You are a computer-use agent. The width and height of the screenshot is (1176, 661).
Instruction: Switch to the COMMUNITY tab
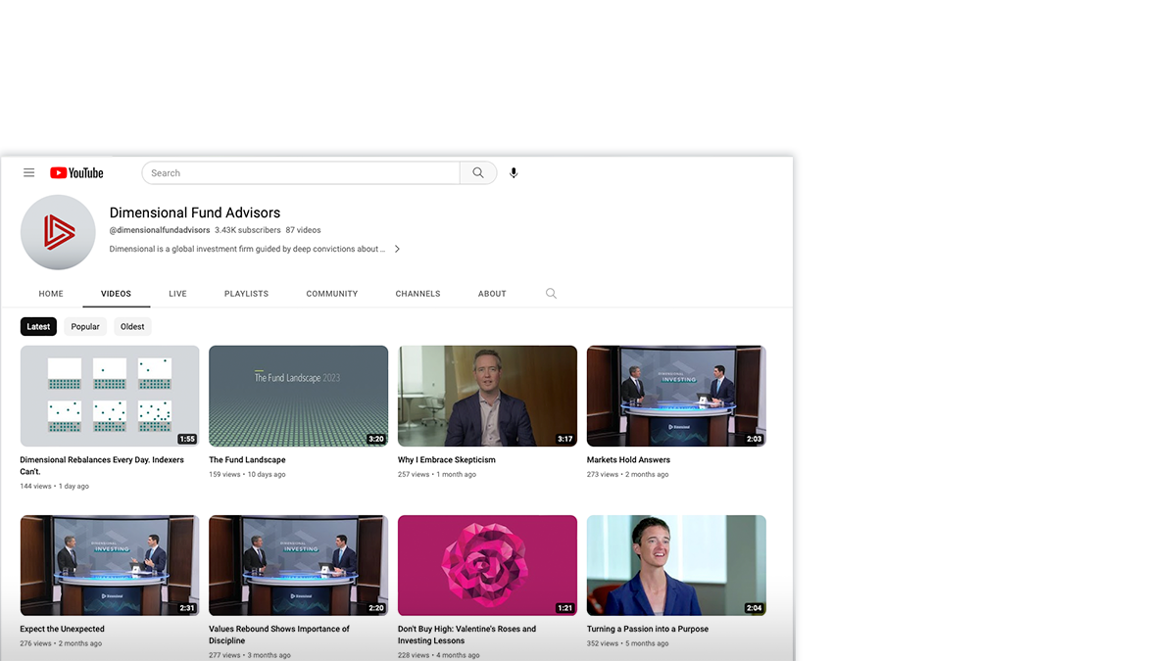[332, 294]
